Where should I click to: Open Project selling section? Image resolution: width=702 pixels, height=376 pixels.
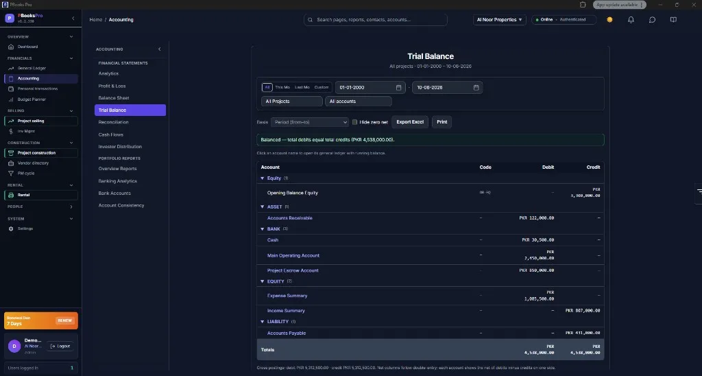40,121
